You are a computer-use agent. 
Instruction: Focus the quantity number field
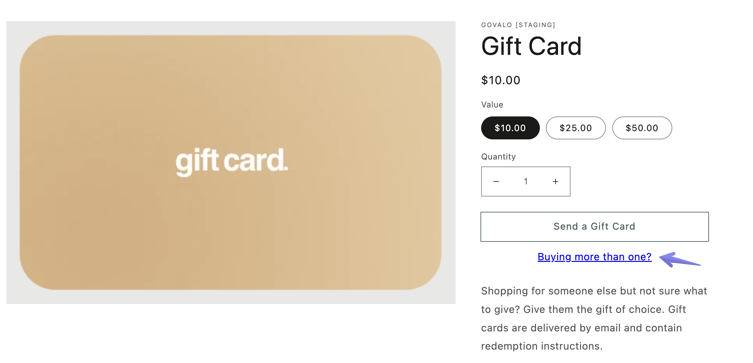[526, 181]
